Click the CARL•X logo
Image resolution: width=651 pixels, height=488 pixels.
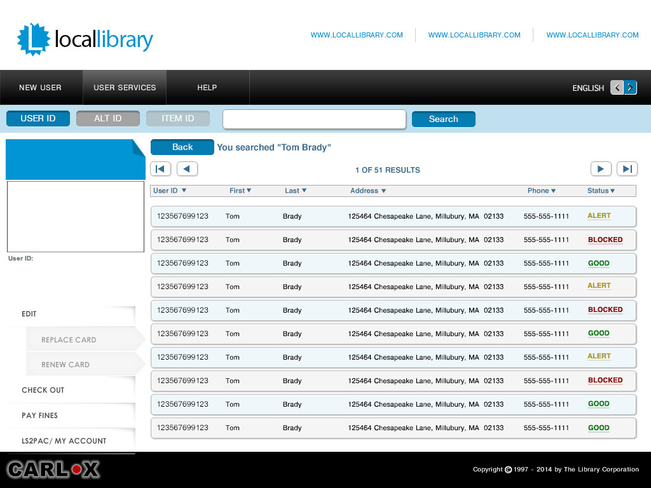pos(53,470)
